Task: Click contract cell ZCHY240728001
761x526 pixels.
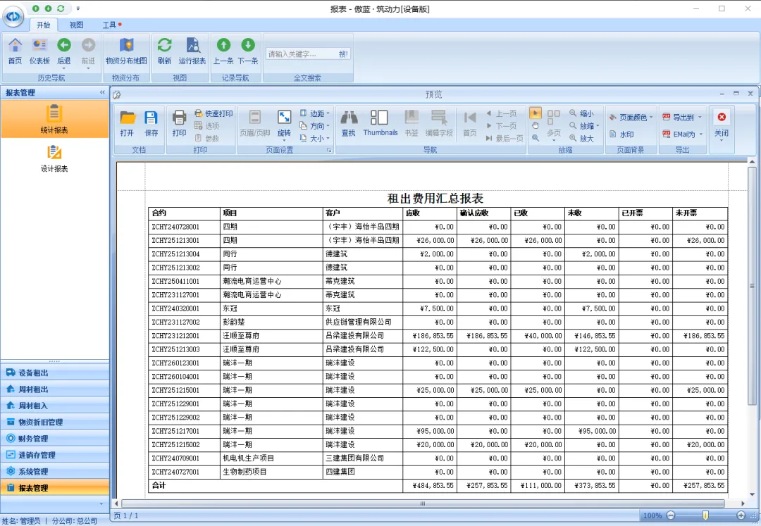Action: click(185, 227)
